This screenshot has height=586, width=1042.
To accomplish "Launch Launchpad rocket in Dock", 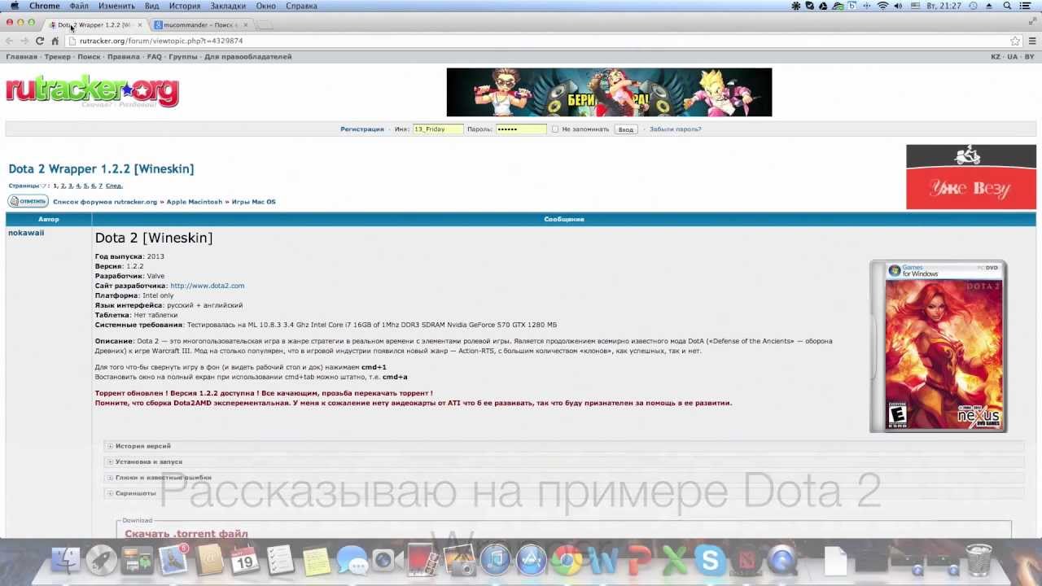I will 102,561.
